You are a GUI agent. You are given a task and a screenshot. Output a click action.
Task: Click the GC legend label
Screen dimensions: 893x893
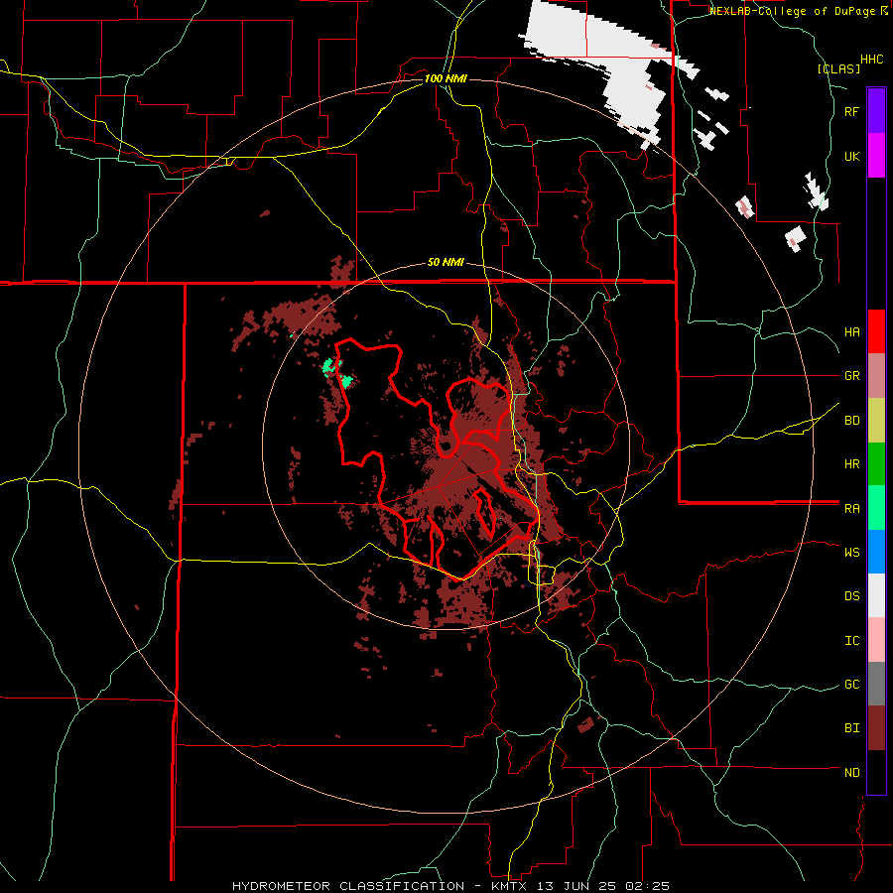[x=851, y=685]
